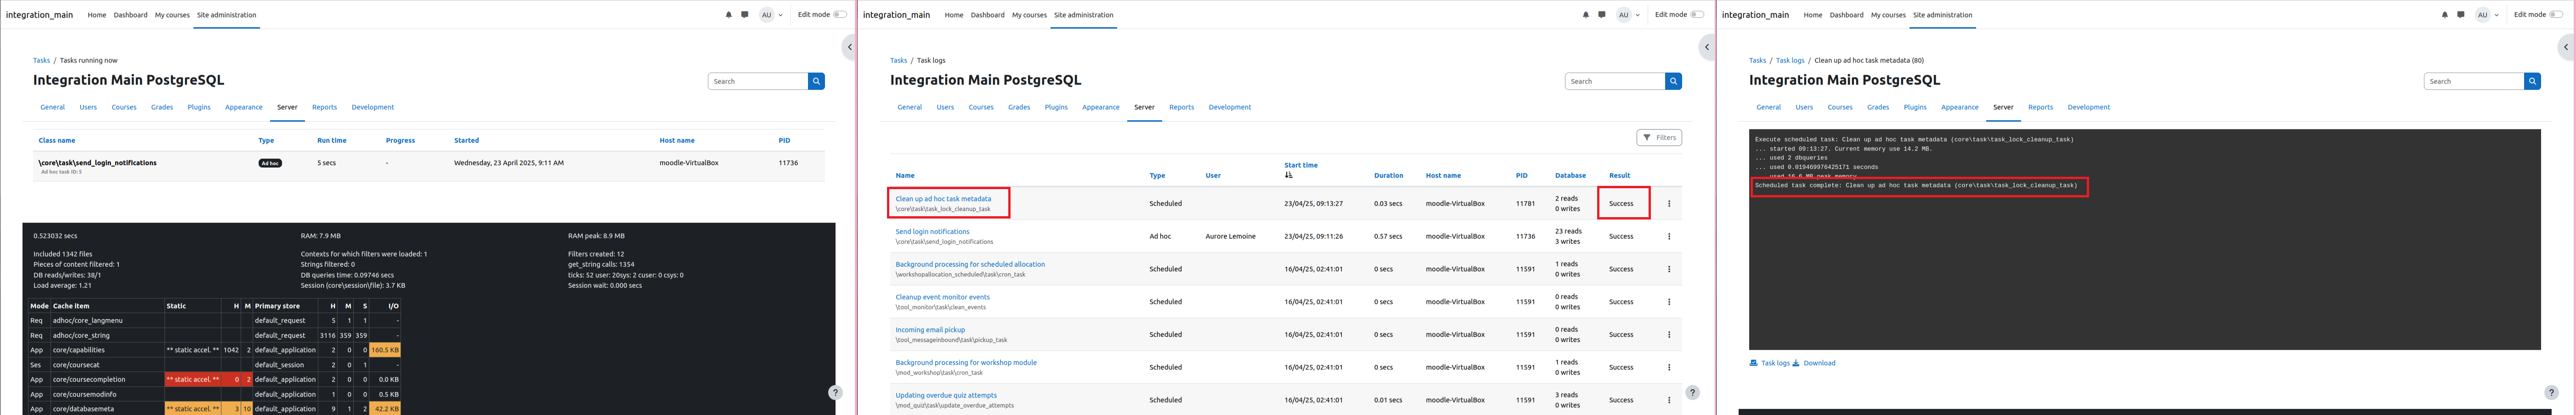Open block drawer arrow in task metadata log window
This screenshot has height=415, width=2576.
coord(2566,47)
